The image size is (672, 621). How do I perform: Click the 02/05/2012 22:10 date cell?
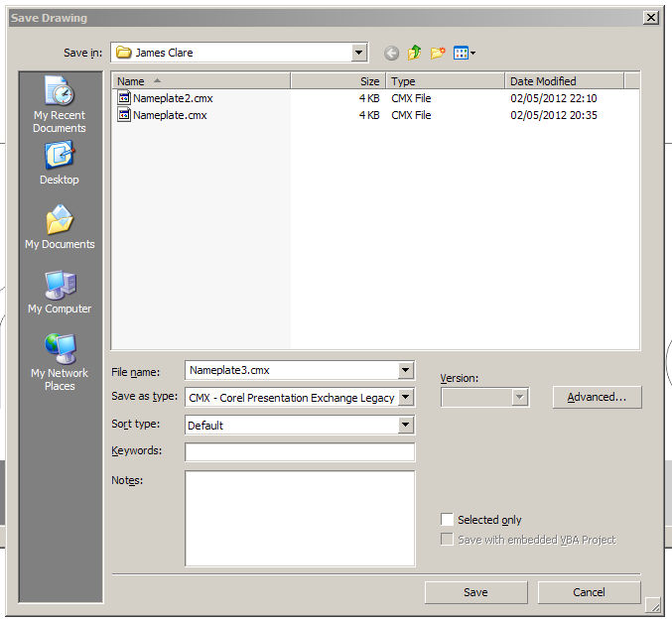tap(553, 98)
